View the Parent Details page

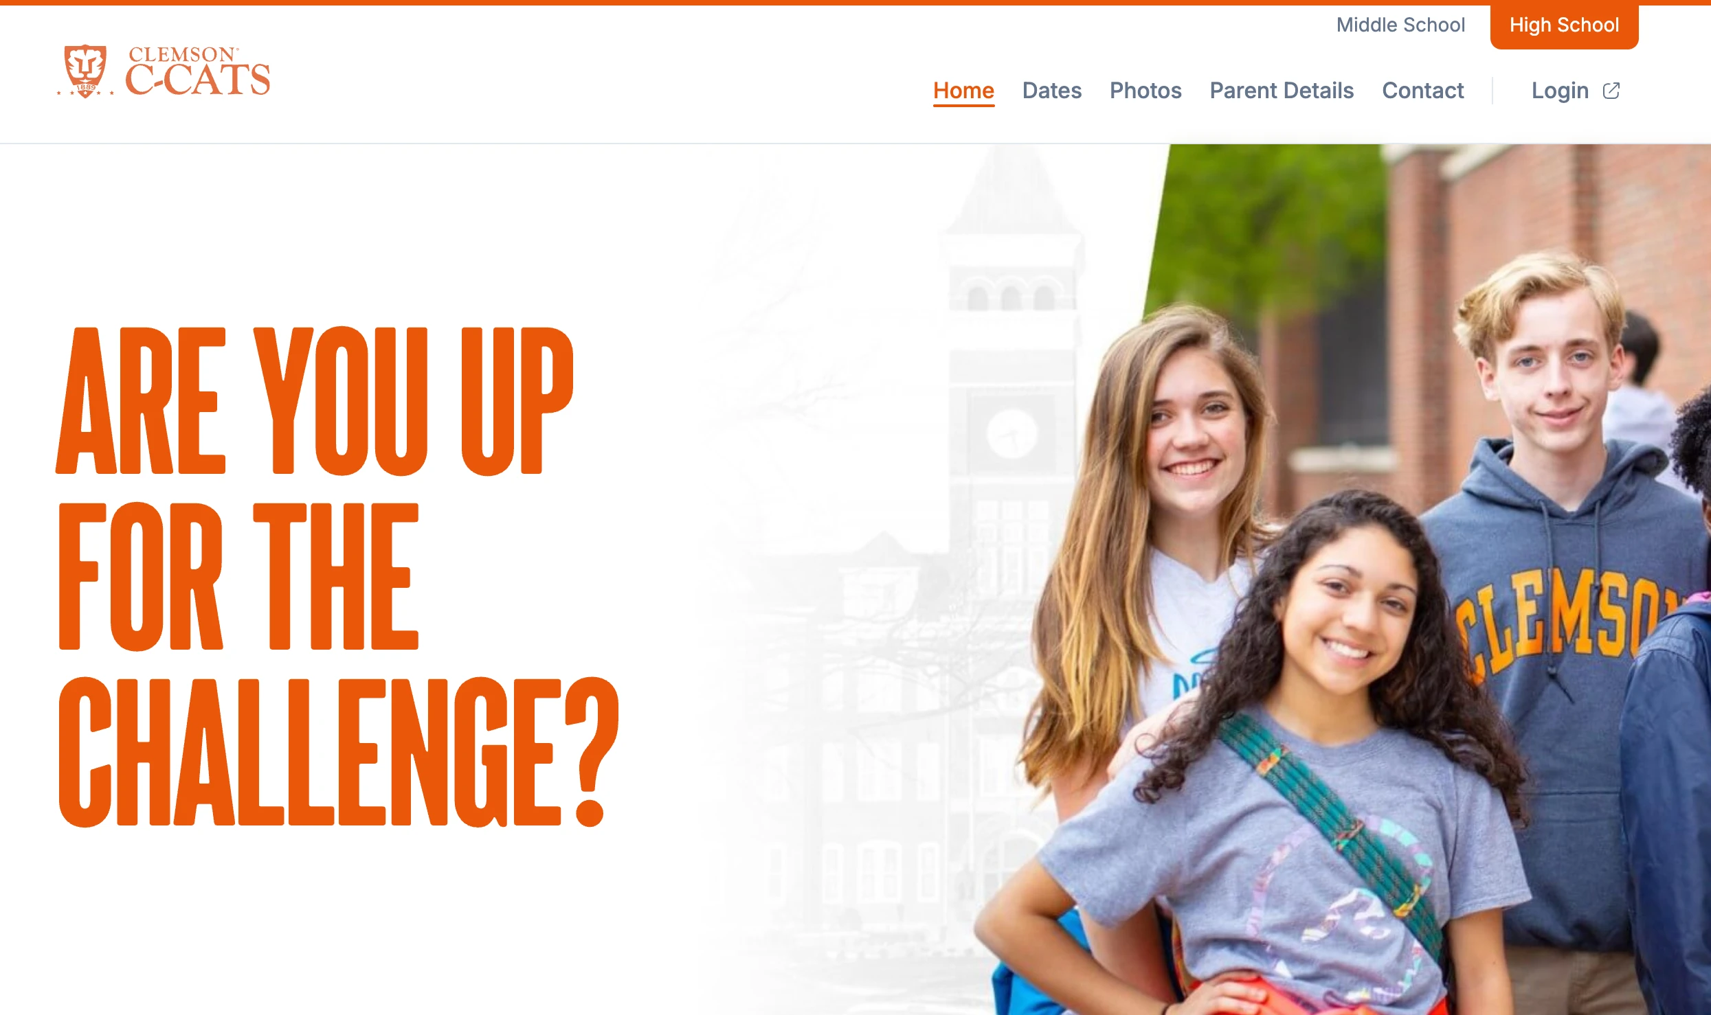[x=1282, y=91]
